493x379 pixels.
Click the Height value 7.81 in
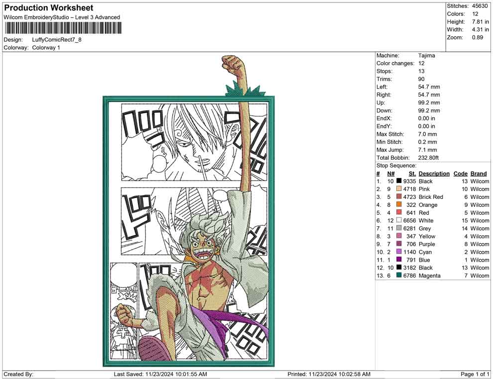(x=480, y=22)
